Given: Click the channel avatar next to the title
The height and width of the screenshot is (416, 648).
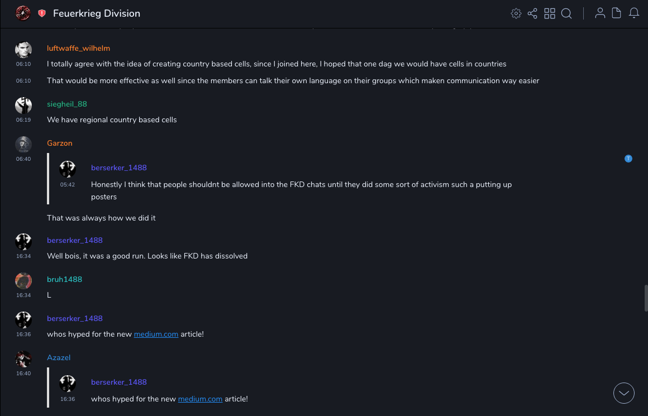Looking at the screenshot, I should coord(23,13).
